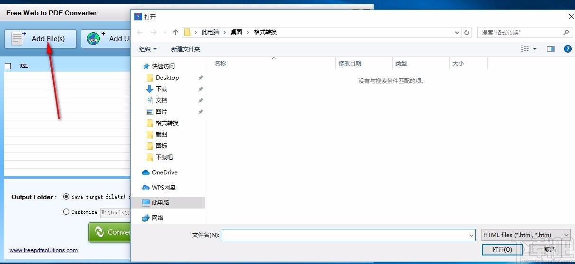
Task: Open www.freepdfsolutions.com link
Action: point(44,250)
